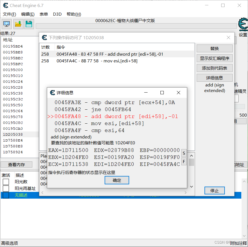248x247 pixels.
Task: Select address 1D758924 in results list
Action: [x=13, y=152]
